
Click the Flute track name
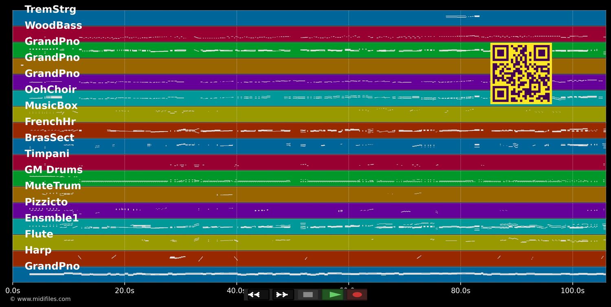coord(39,234)
